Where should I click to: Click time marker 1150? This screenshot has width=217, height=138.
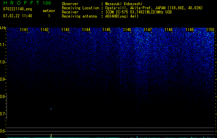[210, 30]
